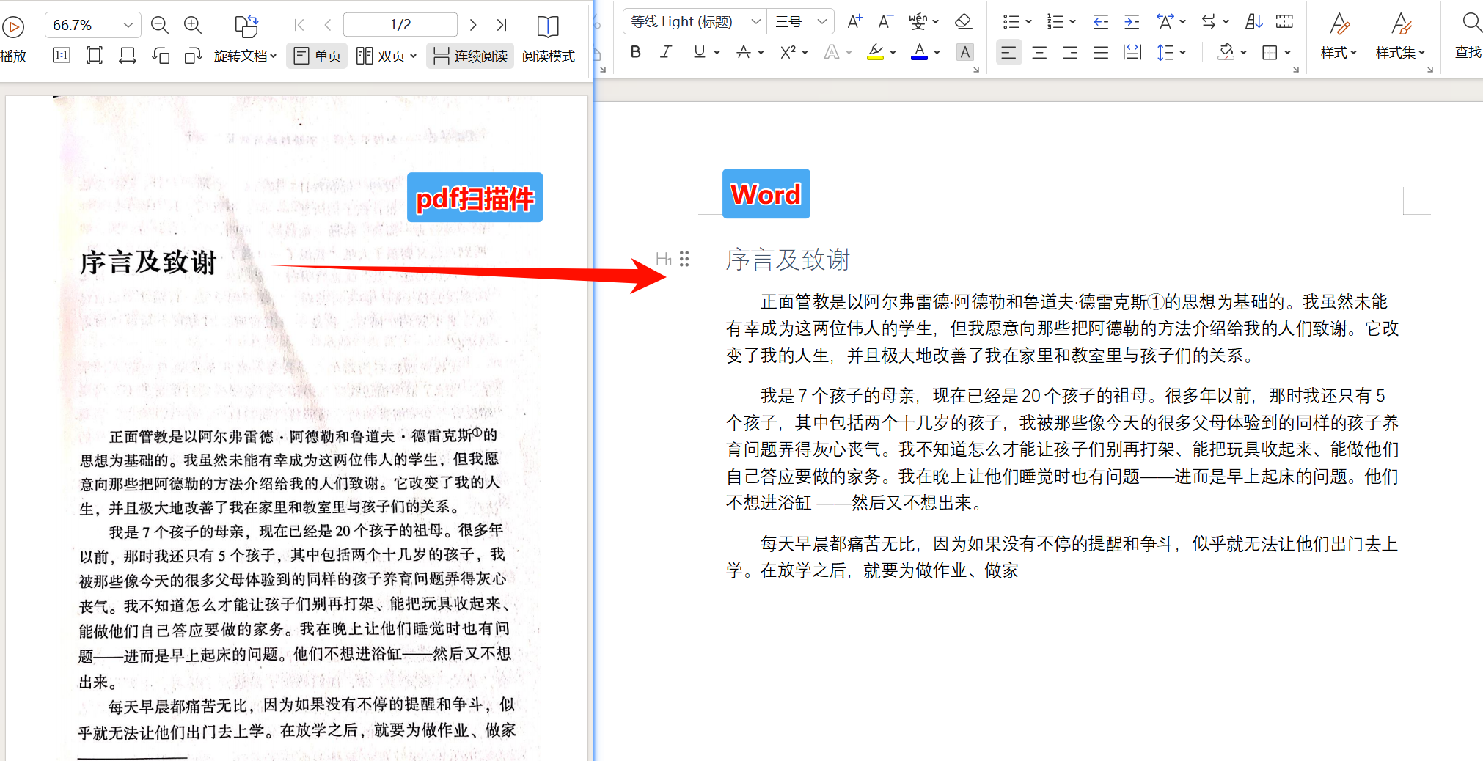Click the 播放 play icon

point(13,26)
